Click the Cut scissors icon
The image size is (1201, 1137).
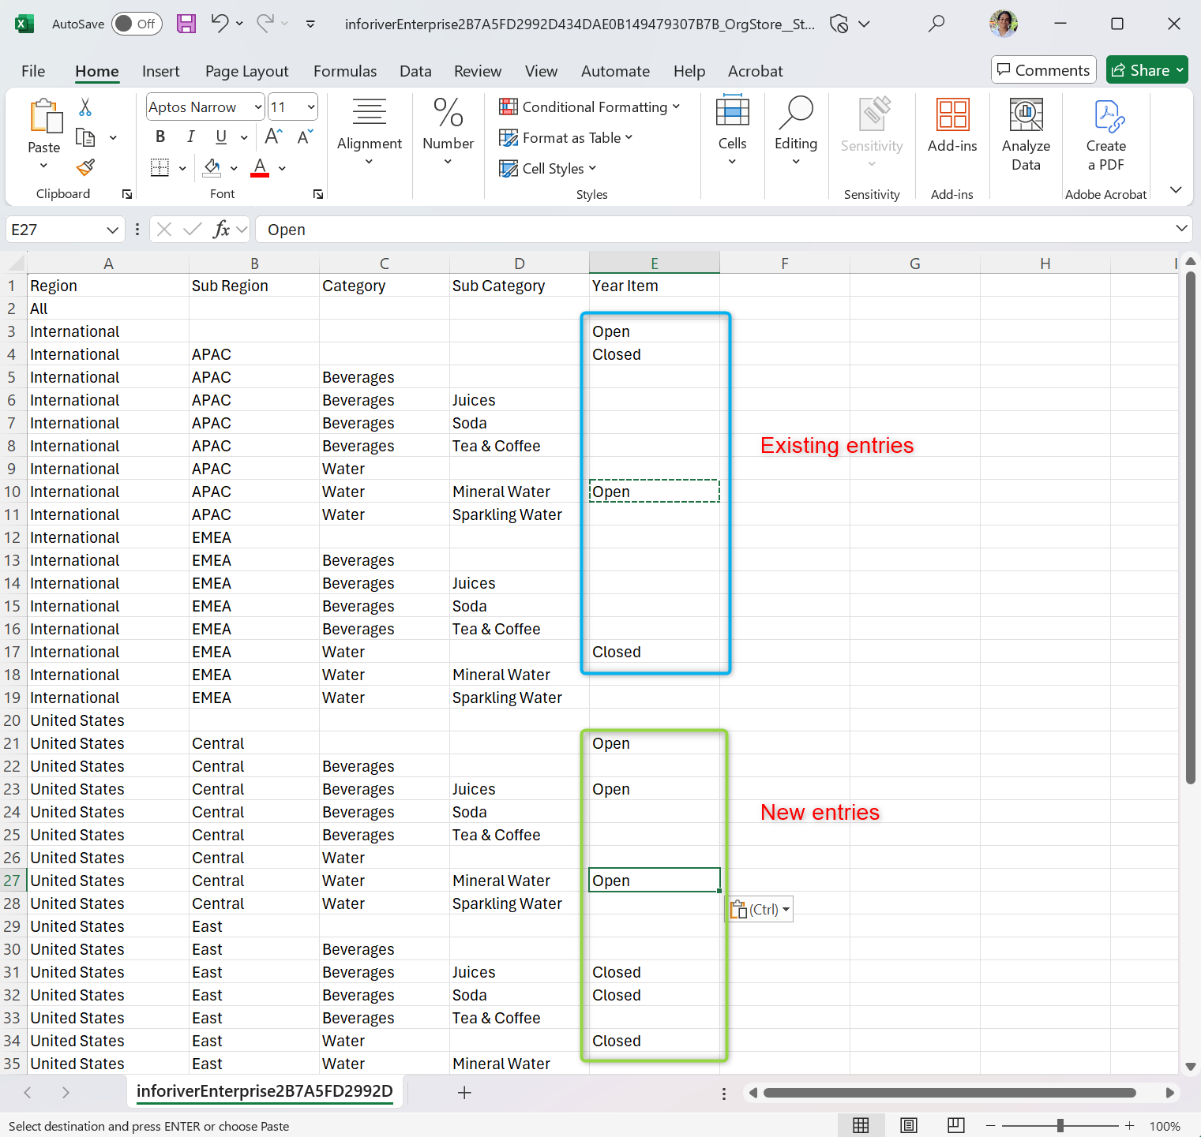[85, 107]
